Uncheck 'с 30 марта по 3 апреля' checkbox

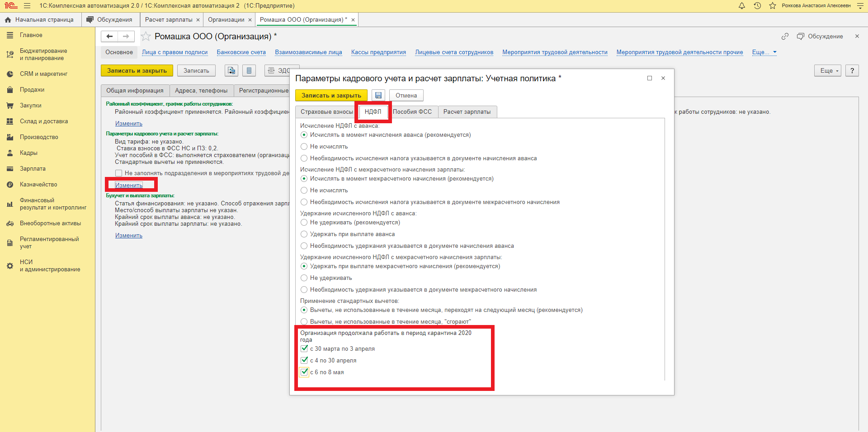pos(304,348)
